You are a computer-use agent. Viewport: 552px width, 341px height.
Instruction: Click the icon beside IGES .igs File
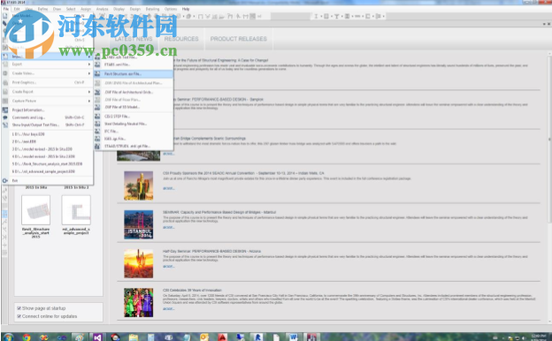(x=97, y=139)
